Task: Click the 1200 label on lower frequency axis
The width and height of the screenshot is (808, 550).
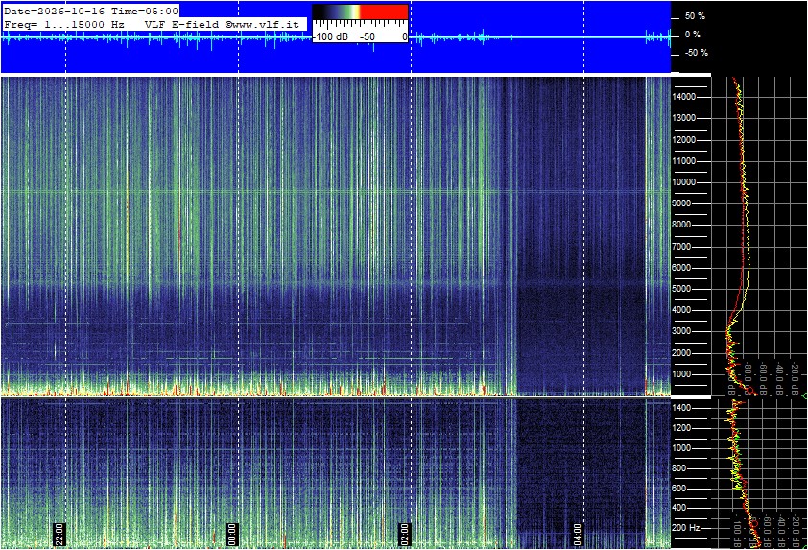Action: point(681,428)
